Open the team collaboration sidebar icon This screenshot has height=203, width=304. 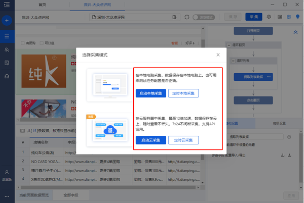point(7,50)
